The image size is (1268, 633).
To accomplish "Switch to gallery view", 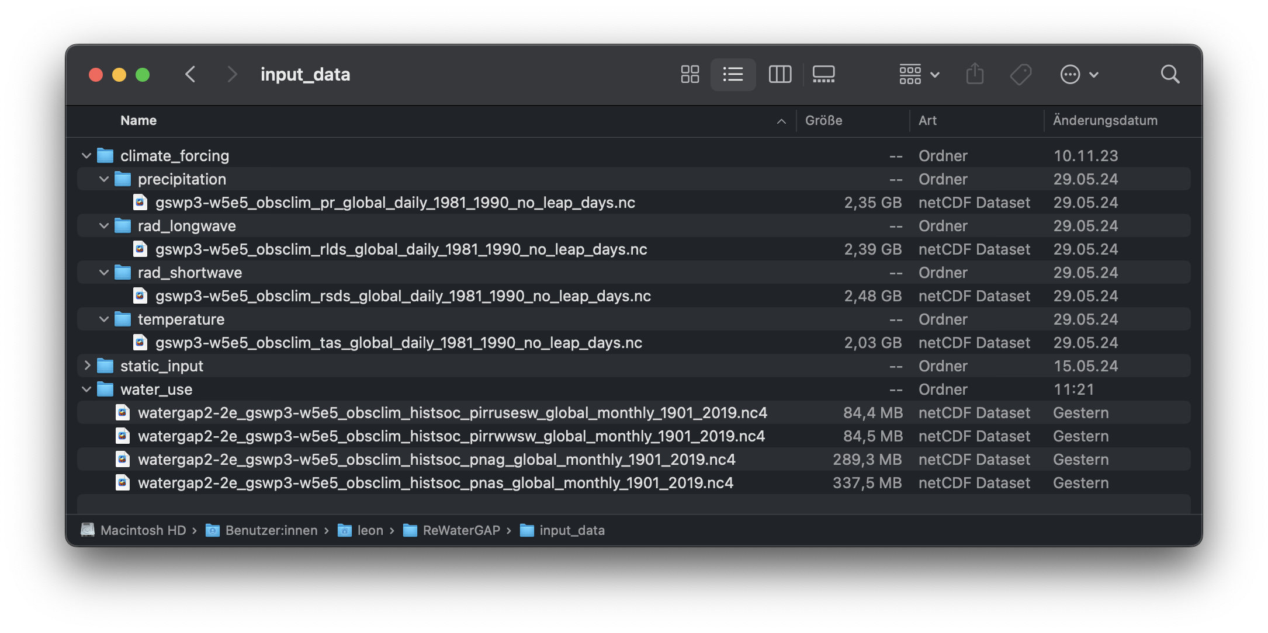I will tap(823, 74).
